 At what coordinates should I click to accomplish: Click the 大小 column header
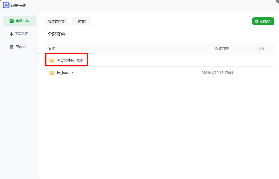(x=262, y=48)
